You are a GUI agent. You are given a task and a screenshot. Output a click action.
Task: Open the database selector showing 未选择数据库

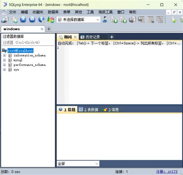click(78, 20)
